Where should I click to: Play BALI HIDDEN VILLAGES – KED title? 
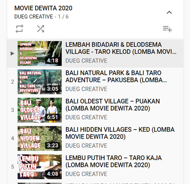[120, 133]
